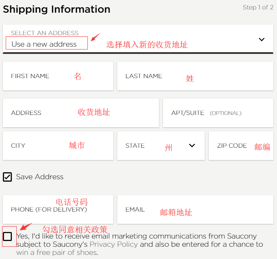Click into the Last Name field
277x259 pixels.
coord(195,76)
